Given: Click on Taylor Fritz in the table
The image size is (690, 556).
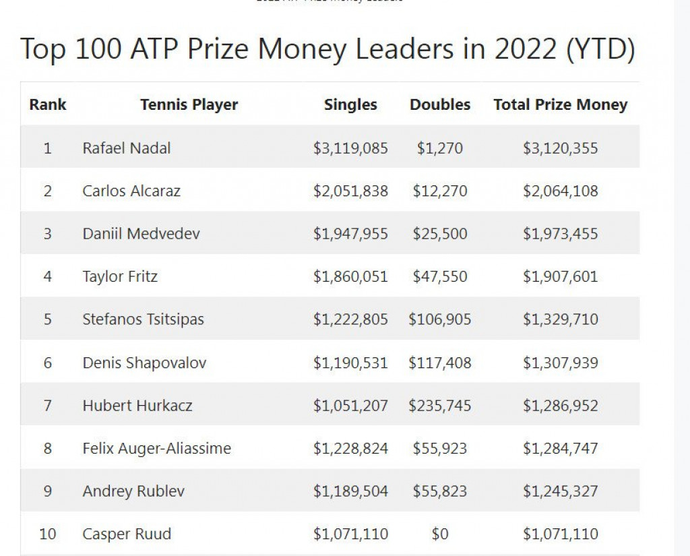Looking at the screenshot, I should [x=120, y=276].
